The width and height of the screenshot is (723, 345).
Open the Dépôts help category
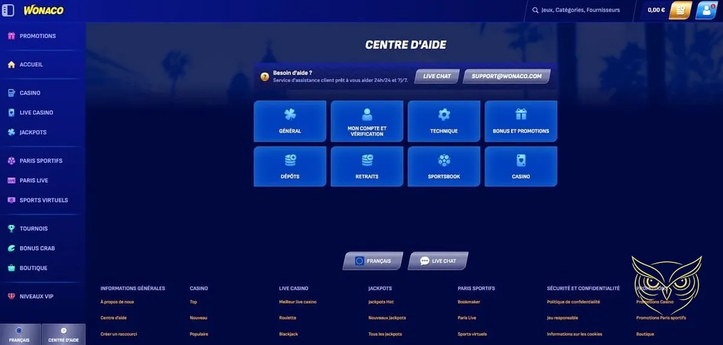pyautogui.click(x=290, y=166)
